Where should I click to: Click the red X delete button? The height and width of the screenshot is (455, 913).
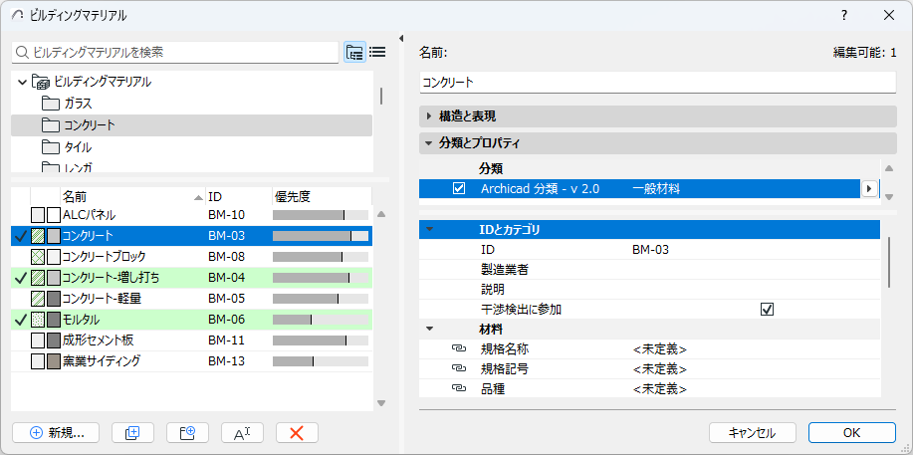(x=296, y=432)
